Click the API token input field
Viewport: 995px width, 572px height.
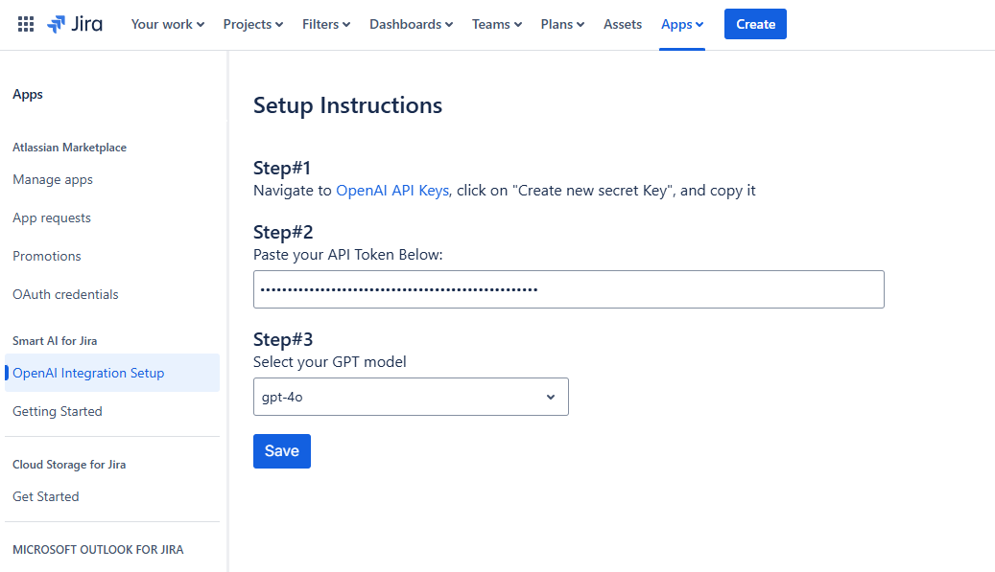tap(568, 289)
